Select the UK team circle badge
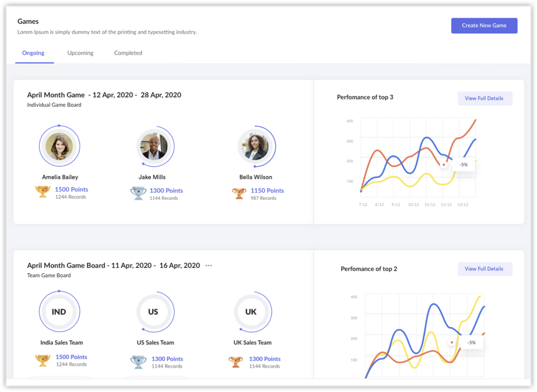This screenshot has height=392, width=537. point(251,312)
